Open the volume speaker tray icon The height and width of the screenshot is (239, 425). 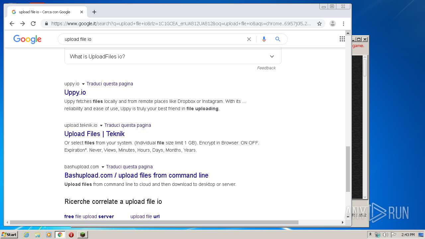point(385,235)
